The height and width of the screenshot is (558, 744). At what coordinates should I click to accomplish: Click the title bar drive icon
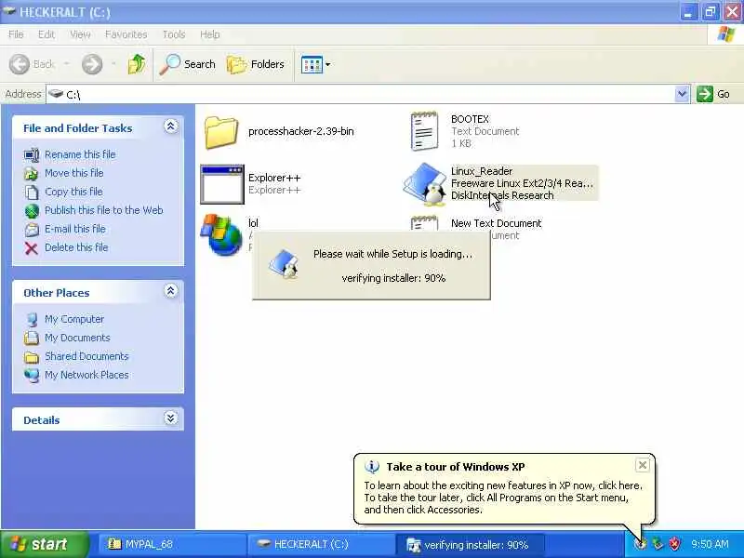coord(9,11)
